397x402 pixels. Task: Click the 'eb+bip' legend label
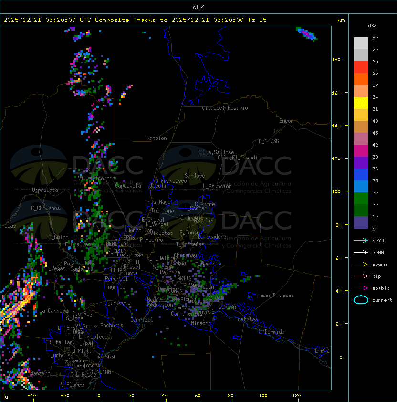381,288
